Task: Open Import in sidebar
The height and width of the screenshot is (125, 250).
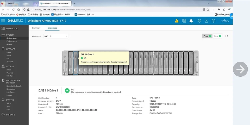Action: point(9,95)
